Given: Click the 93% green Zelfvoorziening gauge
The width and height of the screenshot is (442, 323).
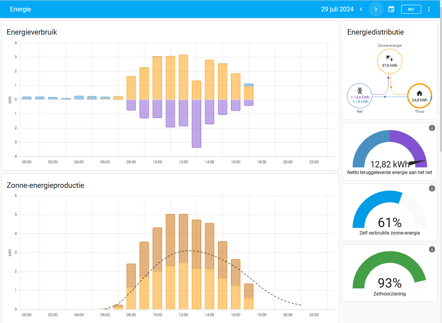Looking at the screenshot, I should (x=389, y=271).
